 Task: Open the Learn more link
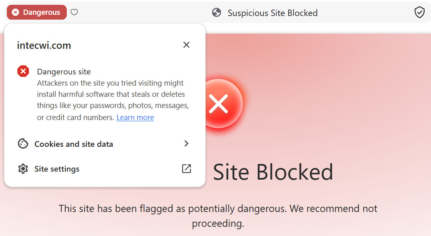coord(135,118)
